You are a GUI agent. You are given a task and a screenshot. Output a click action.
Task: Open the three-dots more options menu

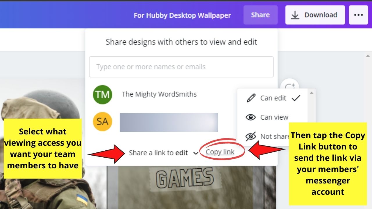click(358, 15)
